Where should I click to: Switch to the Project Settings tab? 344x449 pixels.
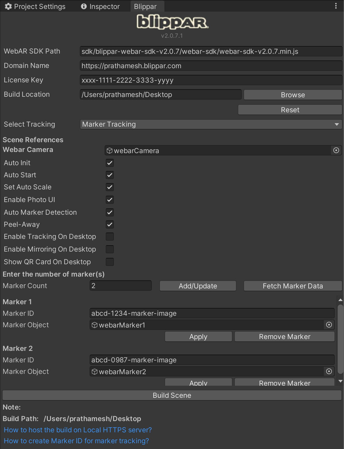coord(35,6)
